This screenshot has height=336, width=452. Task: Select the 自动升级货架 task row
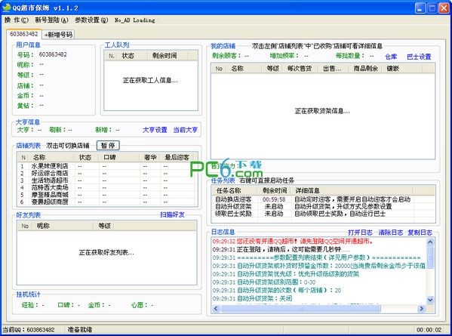(x=323, y=206)
